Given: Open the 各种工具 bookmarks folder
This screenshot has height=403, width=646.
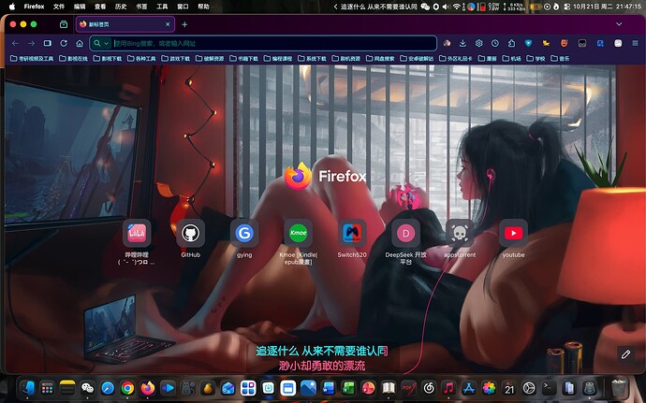Looking at the screenshot, I should (141, 59).
